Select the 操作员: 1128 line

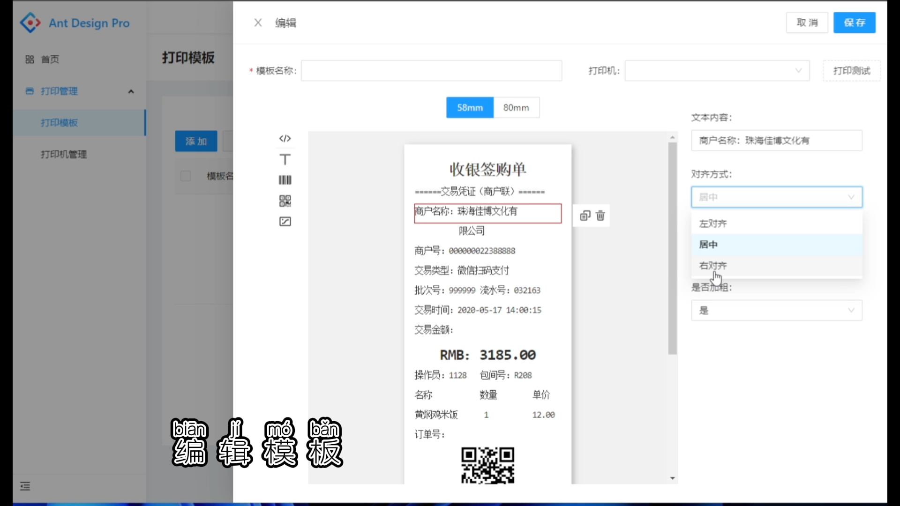tap(441, 375)
